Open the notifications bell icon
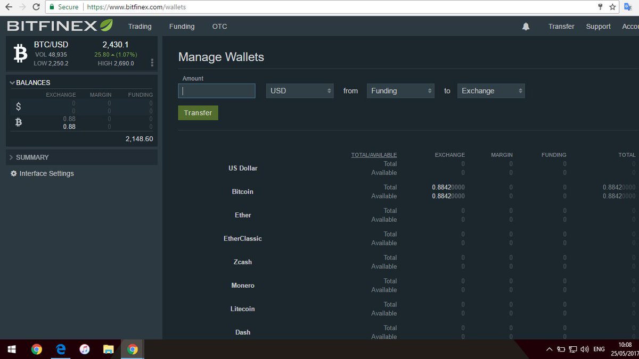Viewport: 639px width, 359px height. [526, 26]
